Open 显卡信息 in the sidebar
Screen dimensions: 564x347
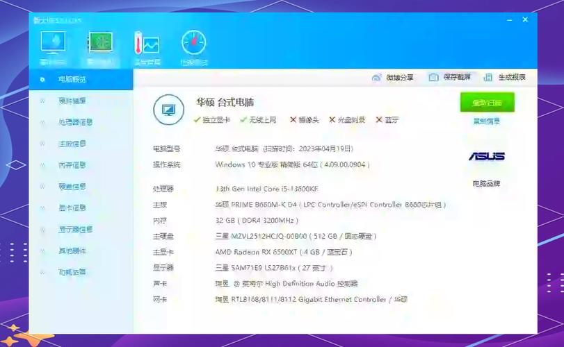(x=72, y=208)
